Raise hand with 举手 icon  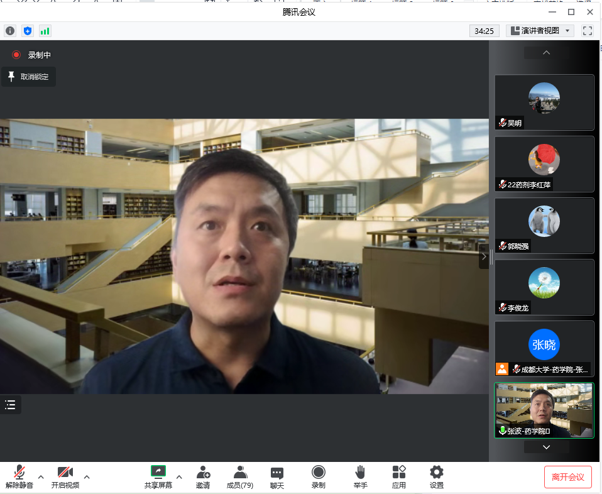pos(360,477)
